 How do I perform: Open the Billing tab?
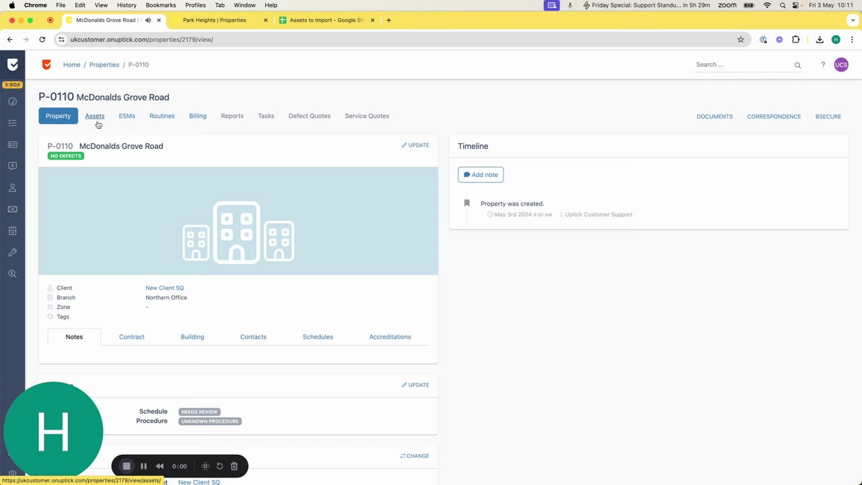(198, 116)
